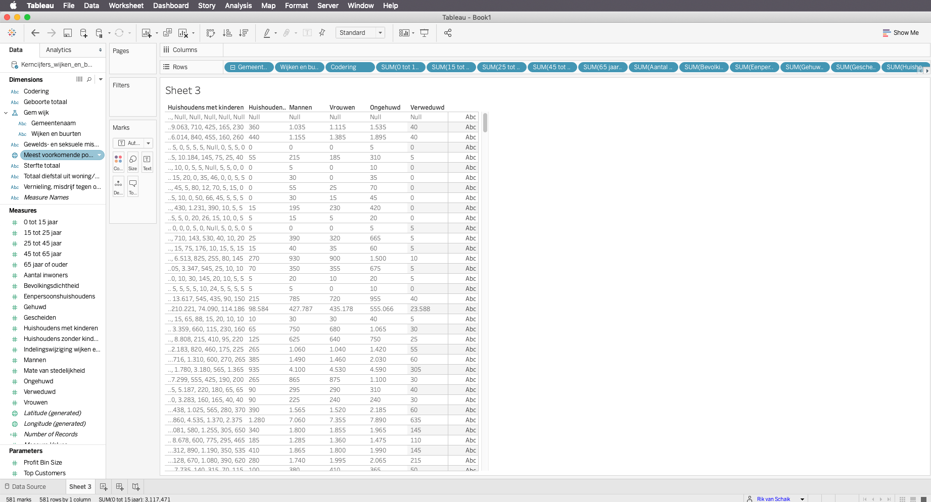Viewport: 931px width, 502px height.
Task: Click the Rik van Schaik user link
Action: [773, 498]
